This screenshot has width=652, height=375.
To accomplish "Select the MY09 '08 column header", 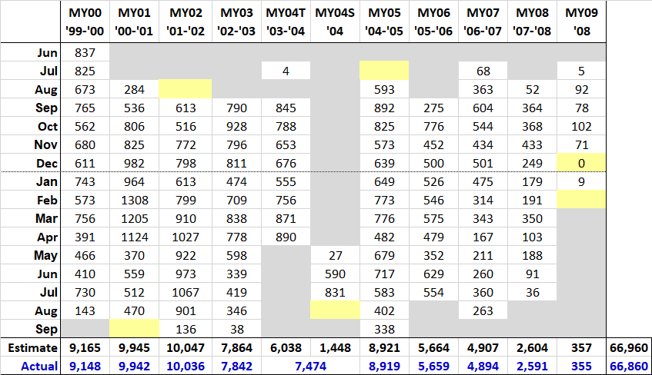I will pos(581,22).
